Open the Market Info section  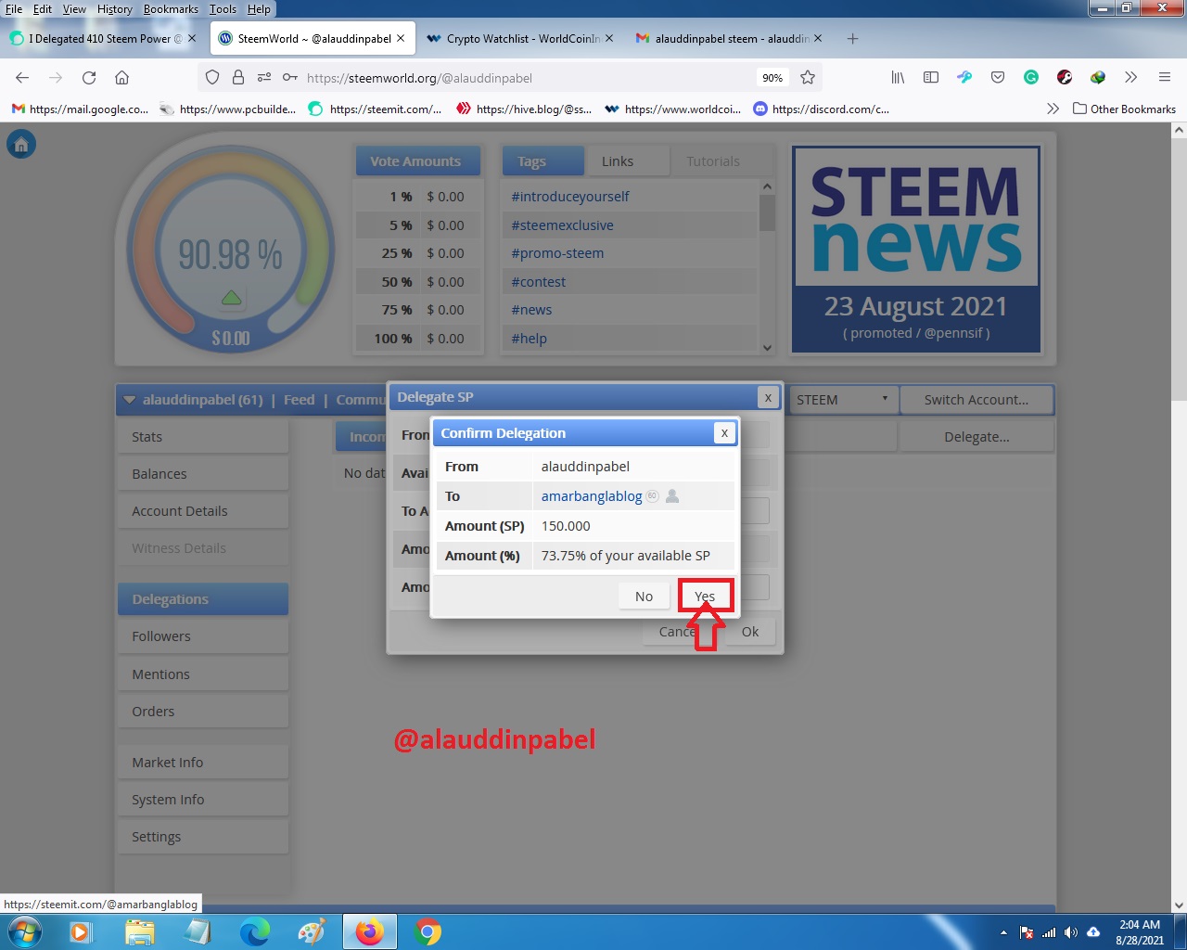click(x=203, y=763)
